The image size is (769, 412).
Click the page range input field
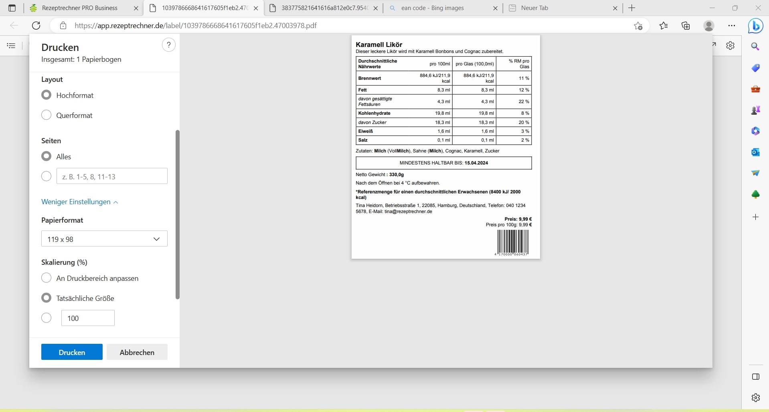(112, 177)
